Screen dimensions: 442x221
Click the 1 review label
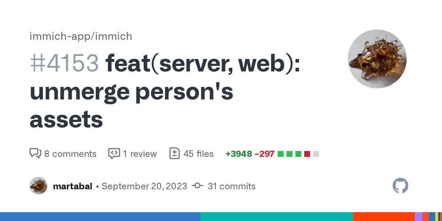[x=140, y=154]
